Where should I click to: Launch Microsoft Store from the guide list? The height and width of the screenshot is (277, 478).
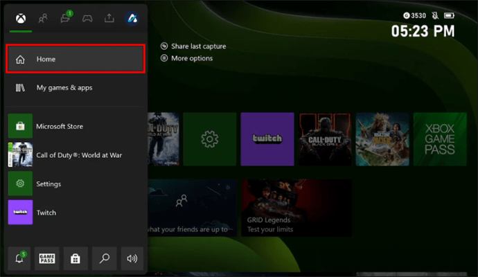click(76, 126)
